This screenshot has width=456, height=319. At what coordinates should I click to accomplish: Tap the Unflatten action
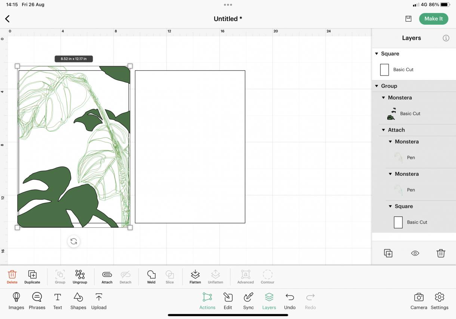click(216, 277)
